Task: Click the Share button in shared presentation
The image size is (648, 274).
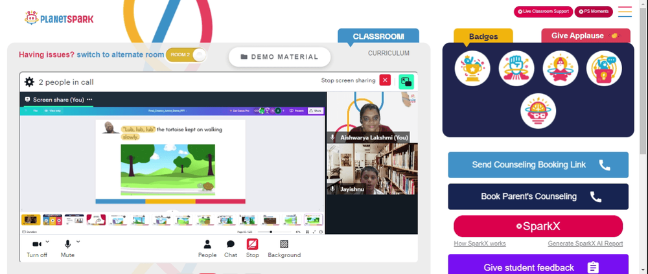Action: point(316,111)
